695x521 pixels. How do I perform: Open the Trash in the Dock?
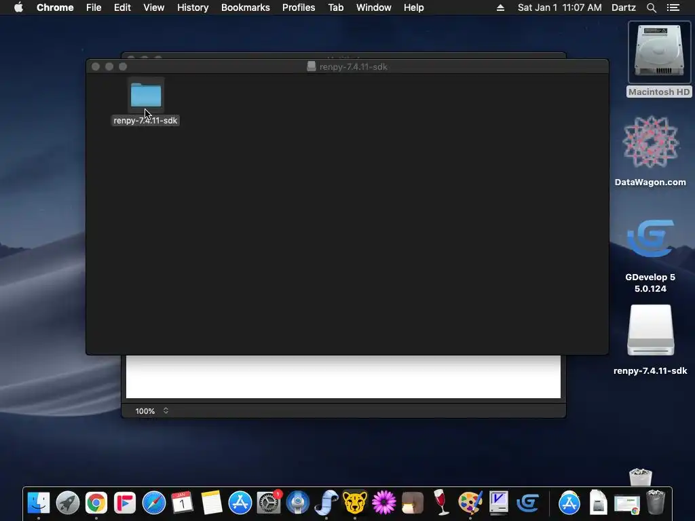pyautogui.click(x=656, y=503)
